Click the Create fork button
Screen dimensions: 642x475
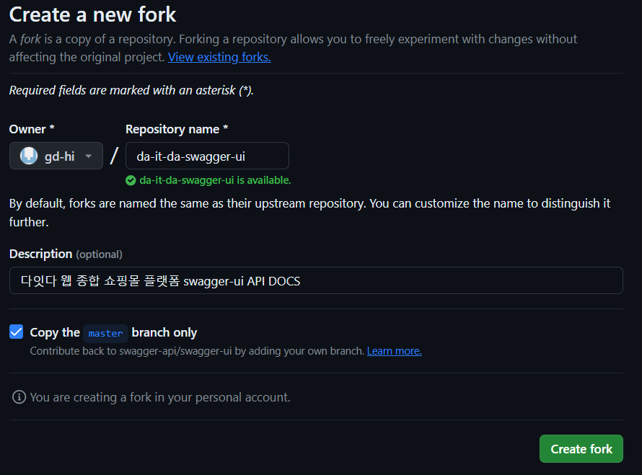point(581,449)
